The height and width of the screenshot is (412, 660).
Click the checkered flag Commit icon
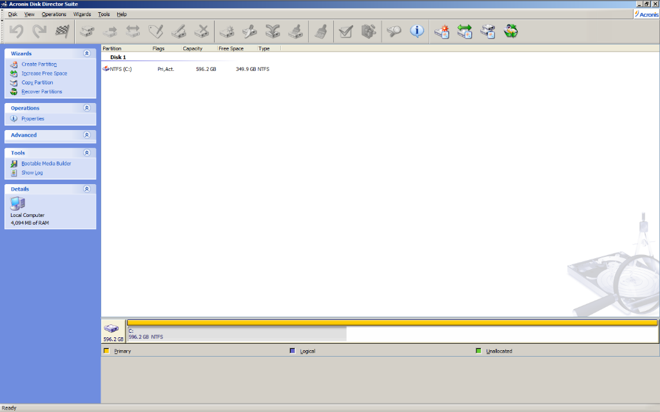click(x=63, y=32)
